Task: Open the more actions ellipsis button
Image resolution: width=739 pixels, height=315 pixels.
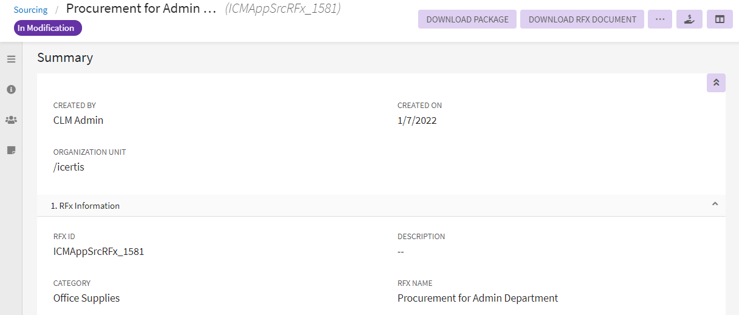Action: click(x=660, y=19)
